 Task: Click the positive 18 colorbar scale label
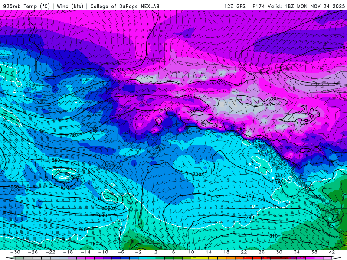pos(226,252)
